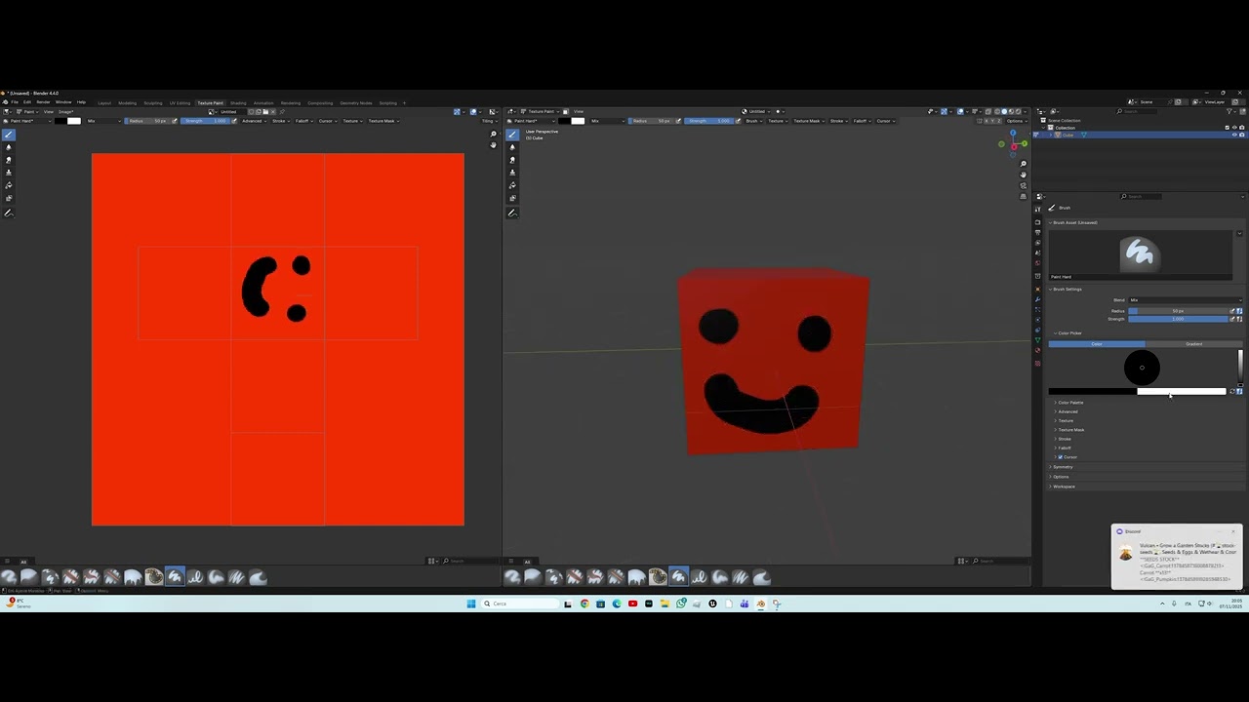
Task: Select the Fill tool in image editor toolbar
Action: [x=9, y=185]
